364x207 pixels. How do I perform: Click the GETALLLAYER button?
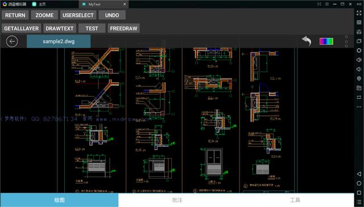(x=22, y=28)
